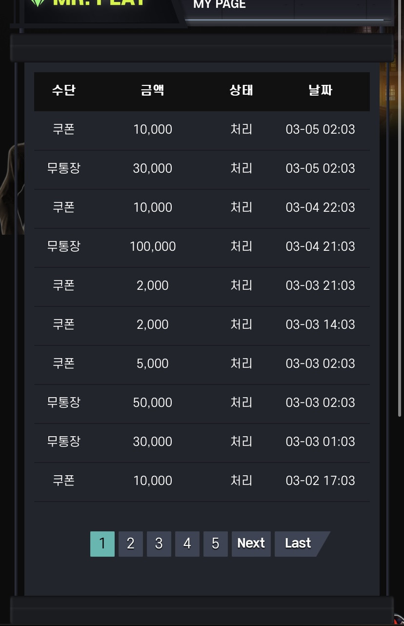Click the MR. PLAY logo icon
The width and height of the screenshot is (404, 626).
37,2
